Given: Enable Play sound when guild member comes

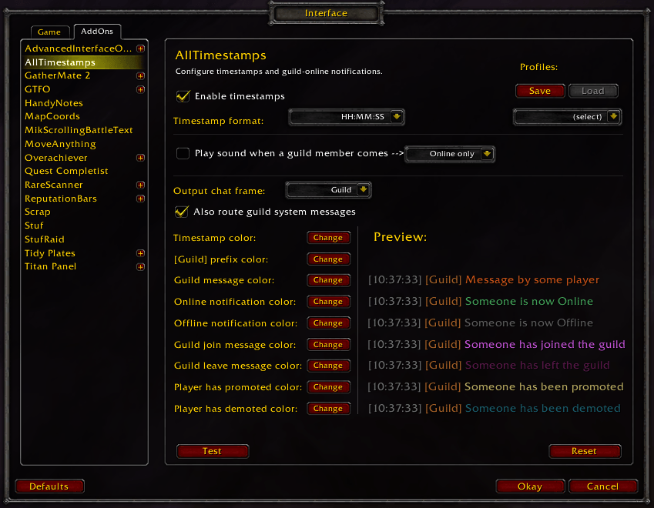Looking at the screenshot, I should click(183, 153).
